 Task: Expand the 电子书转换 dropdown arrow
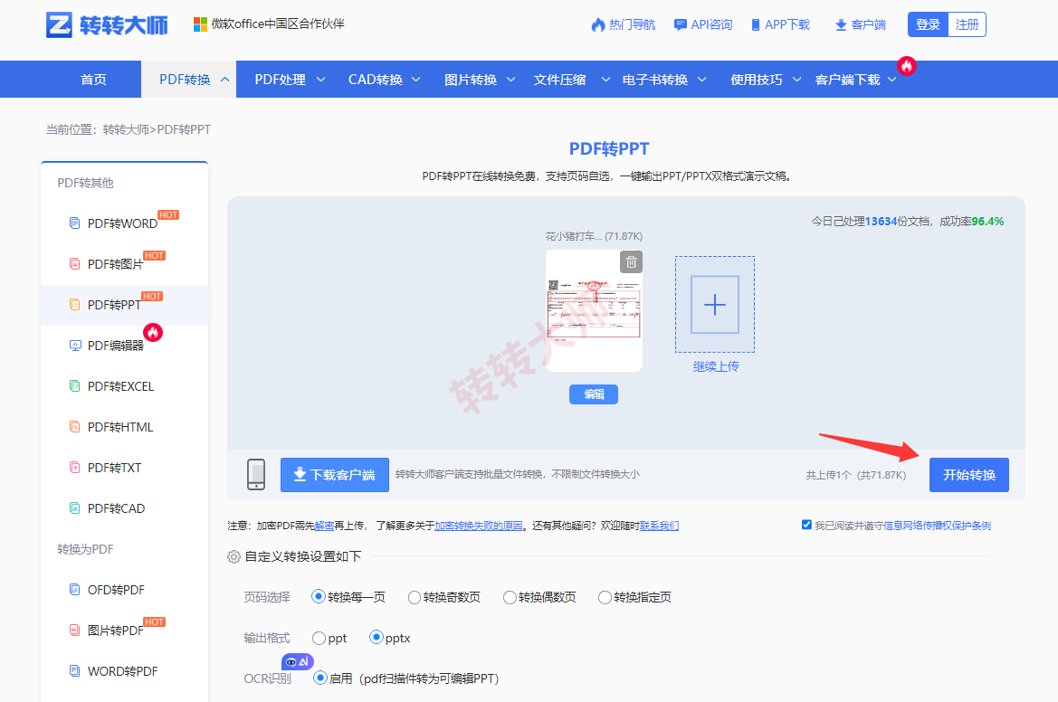pos(701,80)
